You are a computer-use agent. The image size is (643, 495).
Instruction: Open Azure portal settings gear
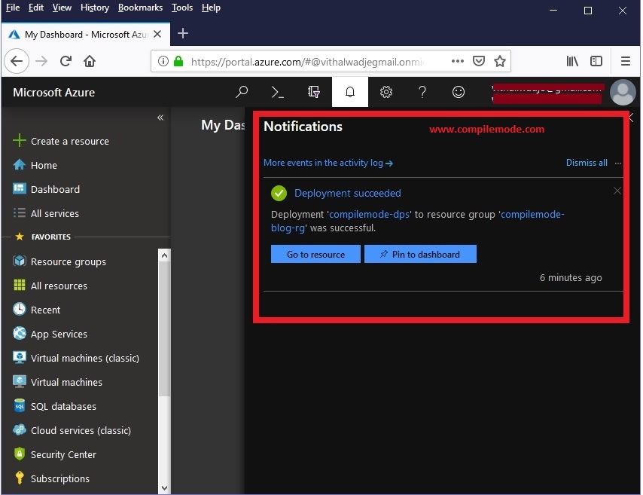pos(385,92)
